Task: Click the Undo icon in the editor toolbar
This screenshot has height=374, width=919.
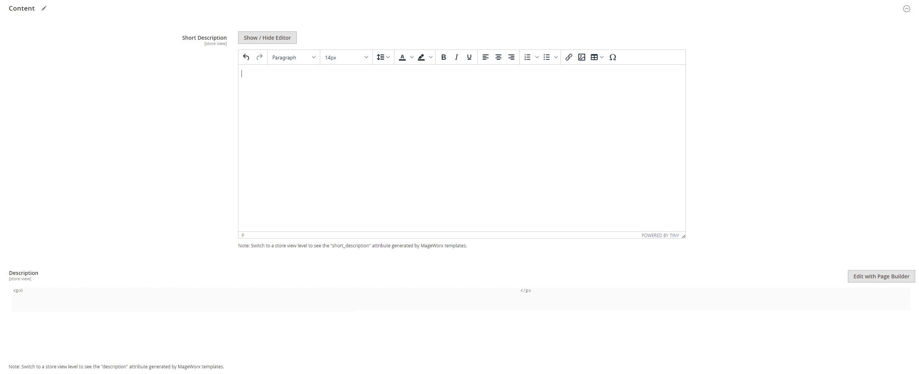Action: tap(246, 57)
